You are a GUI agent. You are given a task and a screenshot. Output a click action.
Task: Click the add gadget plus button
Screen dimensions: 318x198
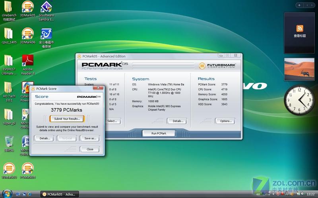click(x=299, y=5)
